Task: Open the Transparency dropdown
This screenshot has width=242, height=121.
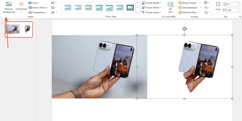Action: (x=37, y=12)
